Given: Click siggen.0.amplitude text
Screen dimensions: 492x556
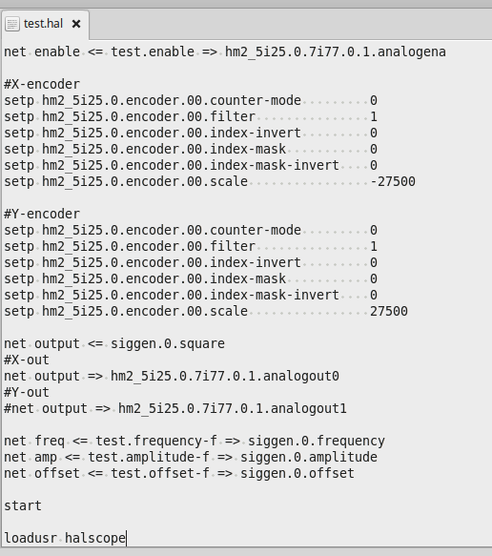Looking at the screenshot, I should pyautogui.click(x=309, y=458).
